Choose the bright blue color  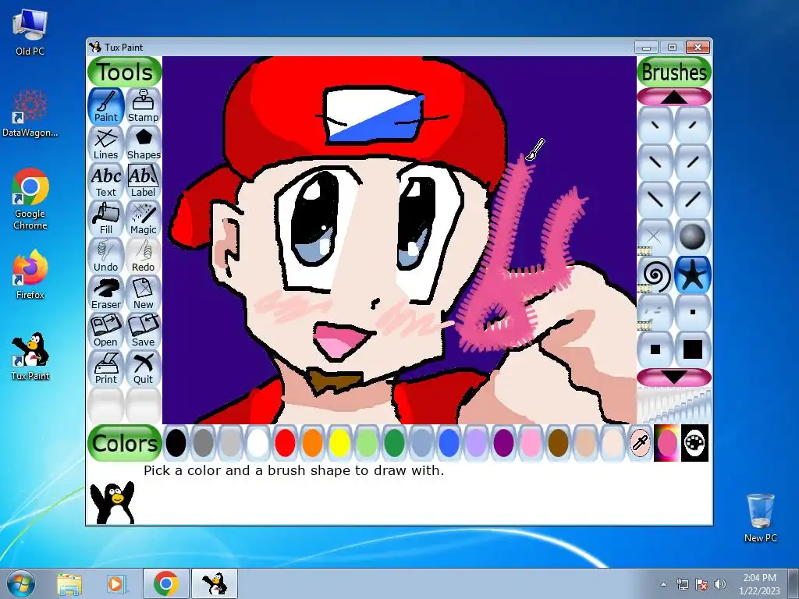(x=449, y=443)
